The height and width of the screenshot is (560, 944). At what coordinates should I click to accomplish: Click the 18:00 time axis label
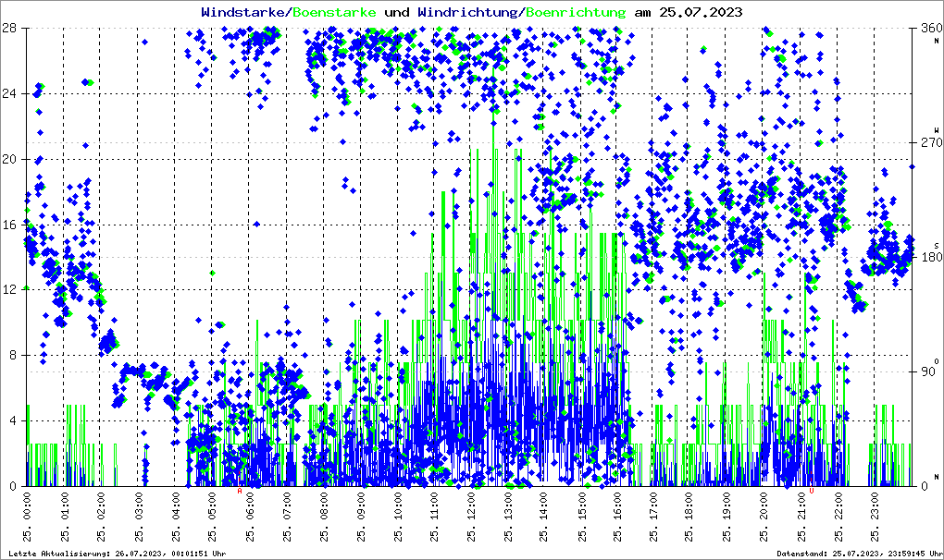689,507
